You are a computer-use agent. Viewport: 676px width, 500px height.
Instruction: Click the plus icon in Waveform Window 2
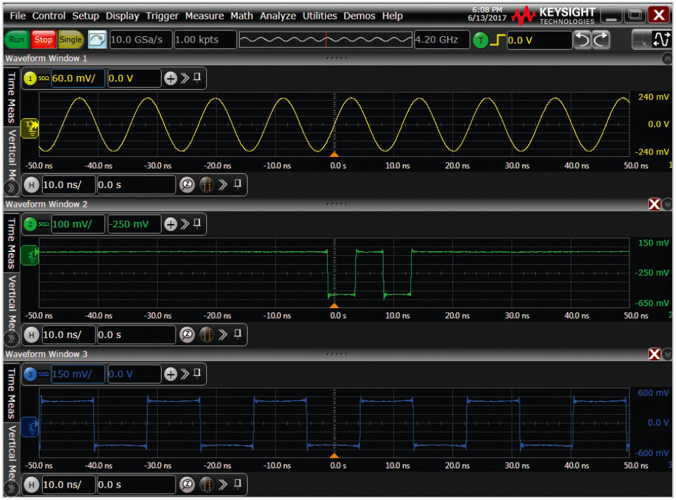[x=171, y=224]
